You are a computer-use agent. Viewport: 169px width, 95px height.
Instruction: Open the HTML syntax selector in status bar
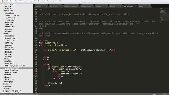[x=165, y=94]
